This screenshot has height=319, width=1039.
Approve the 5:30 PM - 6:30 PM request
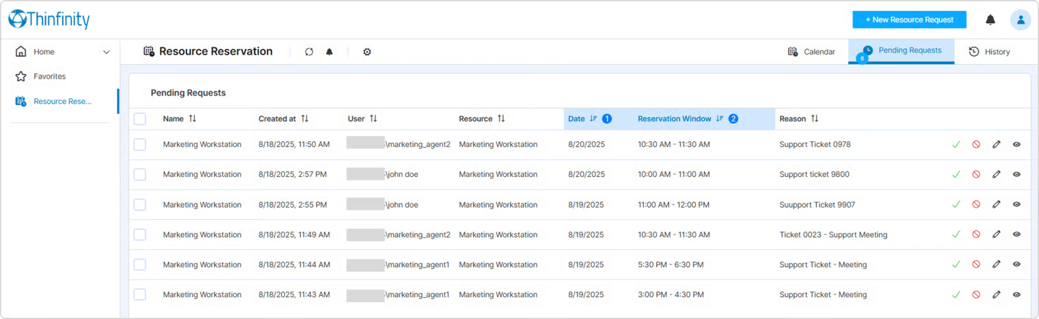(x=956, y=265)
